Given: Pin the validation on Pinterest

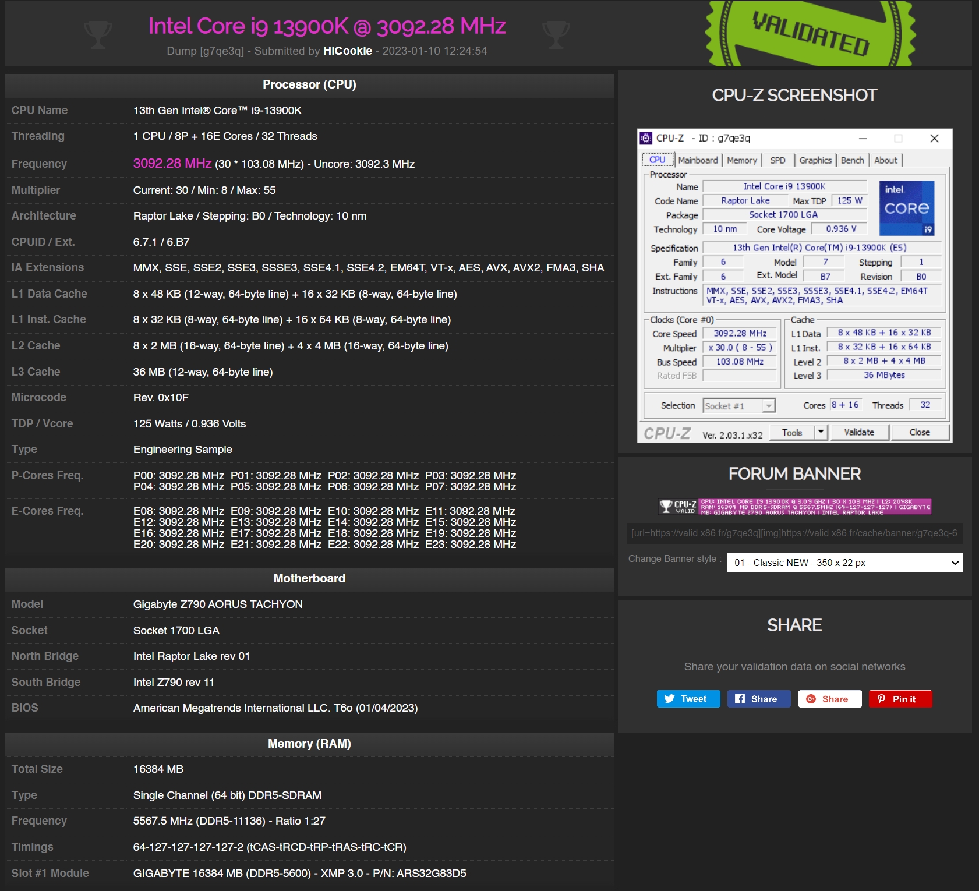Looking at the screenshot, I should click(900, 699).
